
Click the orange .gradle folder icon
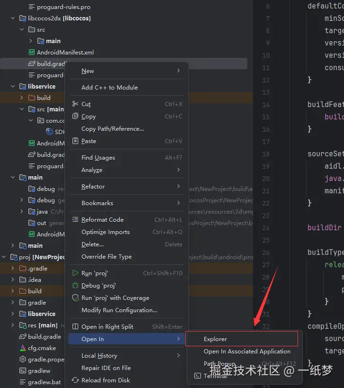click(x=23, y=268)
